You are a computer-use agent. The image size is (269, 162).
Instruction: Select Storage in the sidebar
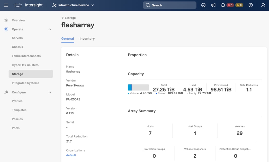31,74
